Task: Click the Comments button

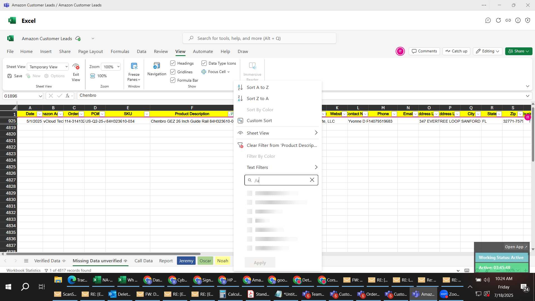Action: pos(424,51)
